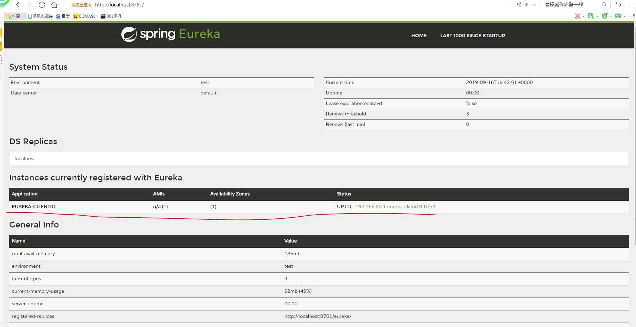Click the server-uptime row name

pos(28,304)
